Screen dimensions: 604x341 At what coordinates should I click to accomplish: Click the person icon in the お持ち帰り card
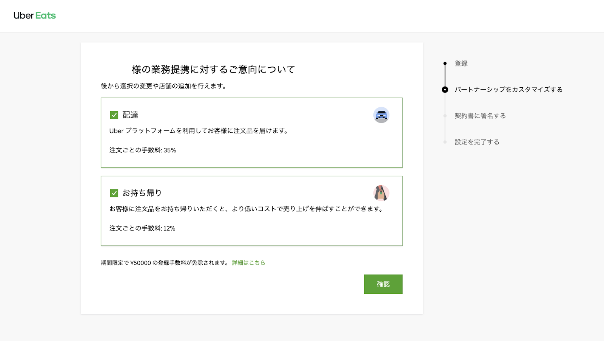381,193
